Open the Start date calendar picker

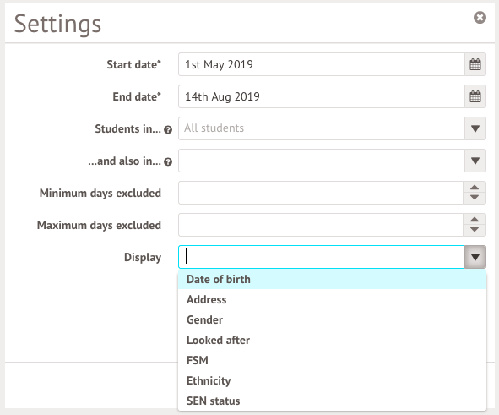click(475, 64)
